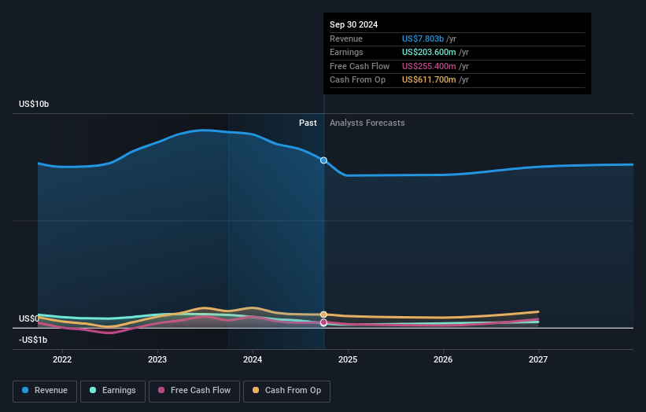The width and height of the screenshot is (646, 412).
Task: Toggle the Revenue legend series
Action: [x=45, y=391]
